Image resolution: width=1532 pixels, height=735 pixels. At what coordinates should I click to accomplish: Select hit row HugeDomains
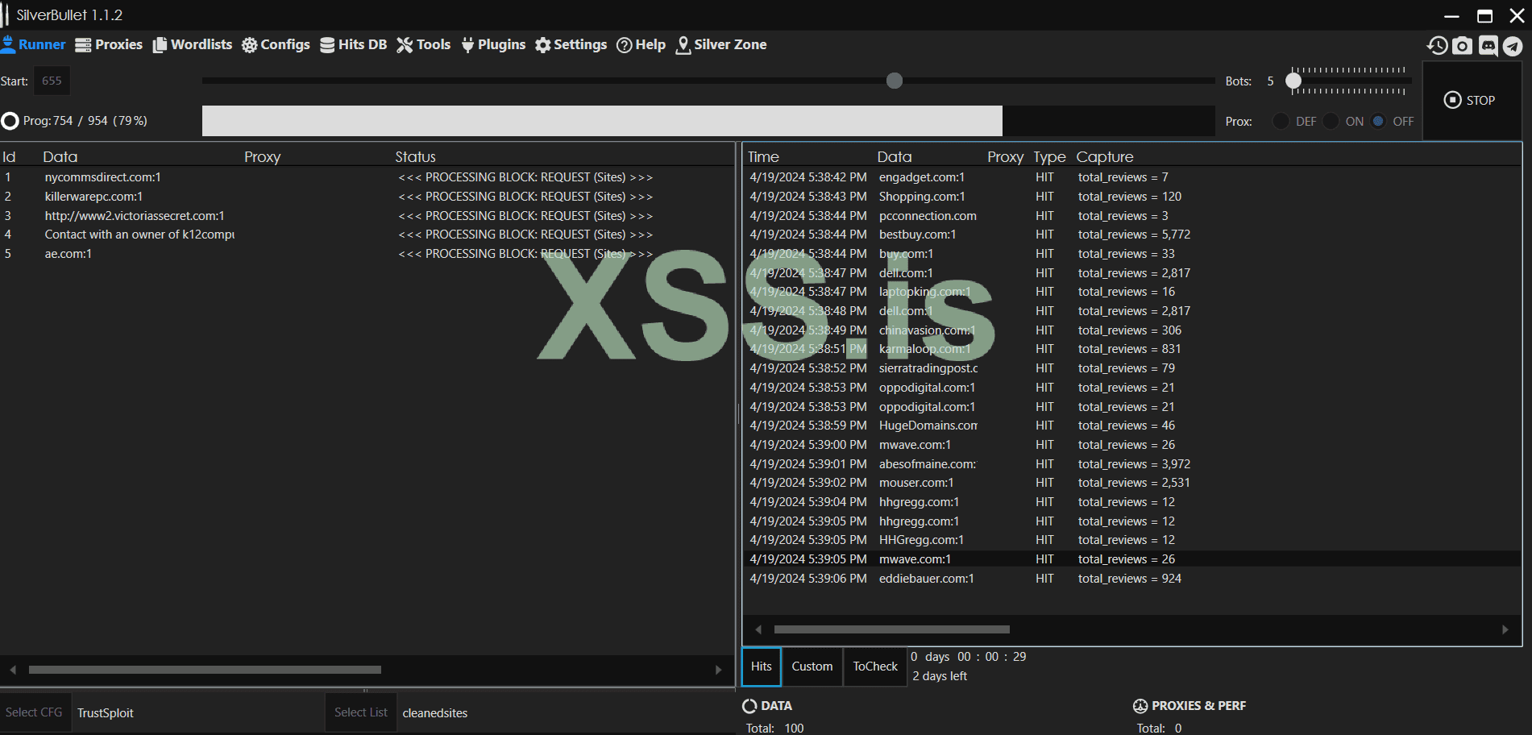tap(1131, 426)
